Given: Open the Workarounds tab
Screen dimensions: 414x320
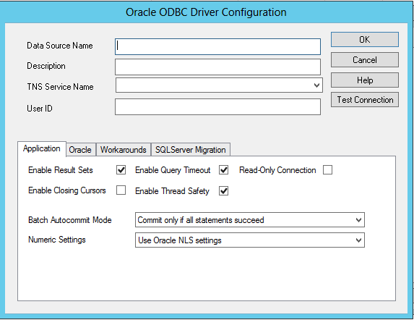Looking at the screenshot, I should click(124, 150).
